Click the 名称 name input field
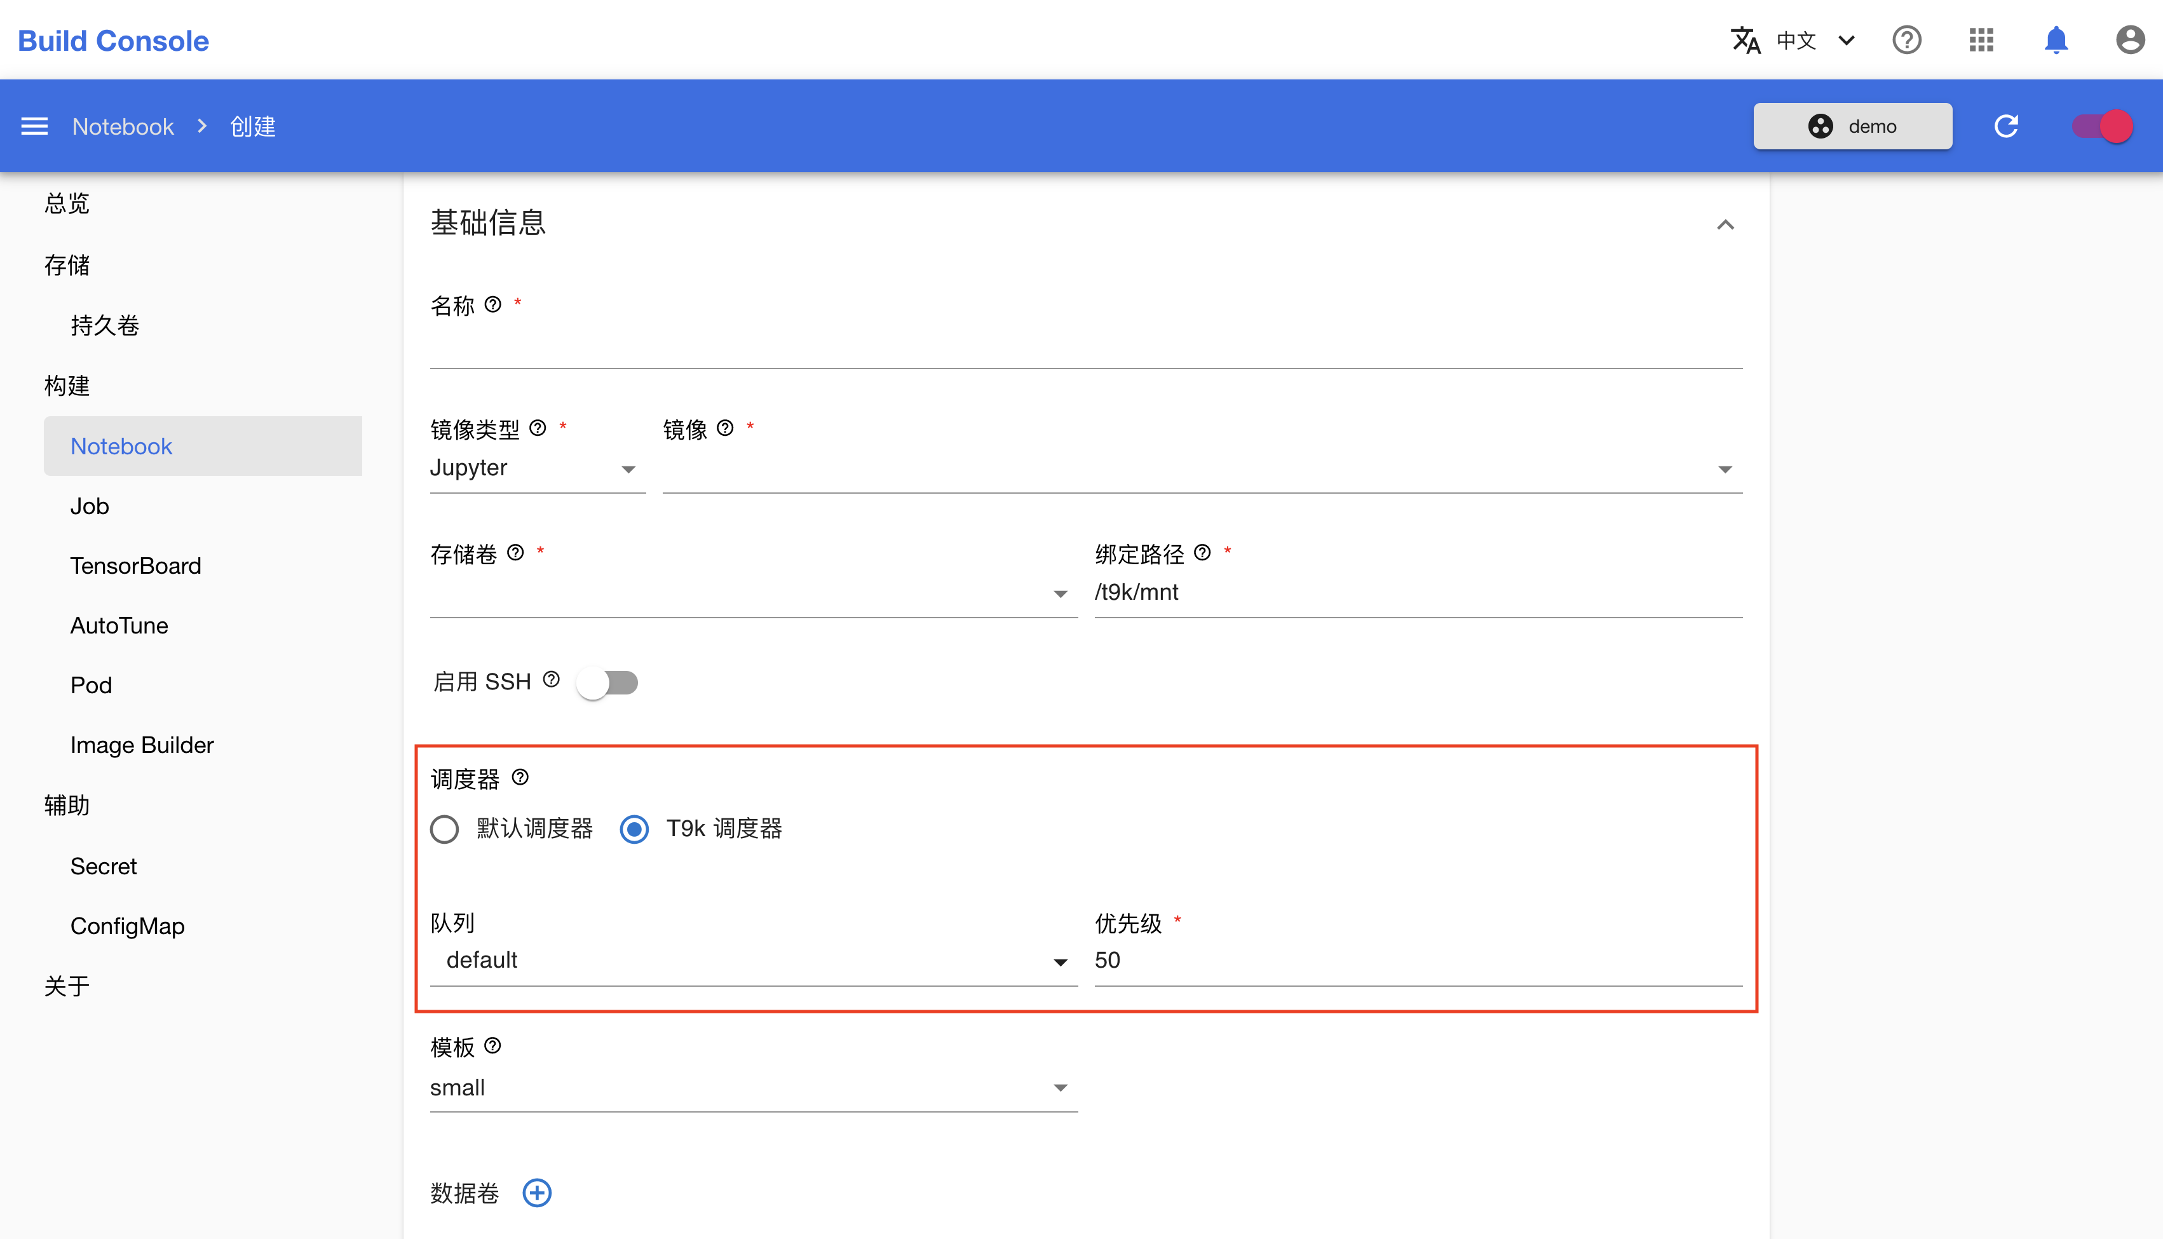The image size is (2163, 1239). click(x=1086, y=346)
